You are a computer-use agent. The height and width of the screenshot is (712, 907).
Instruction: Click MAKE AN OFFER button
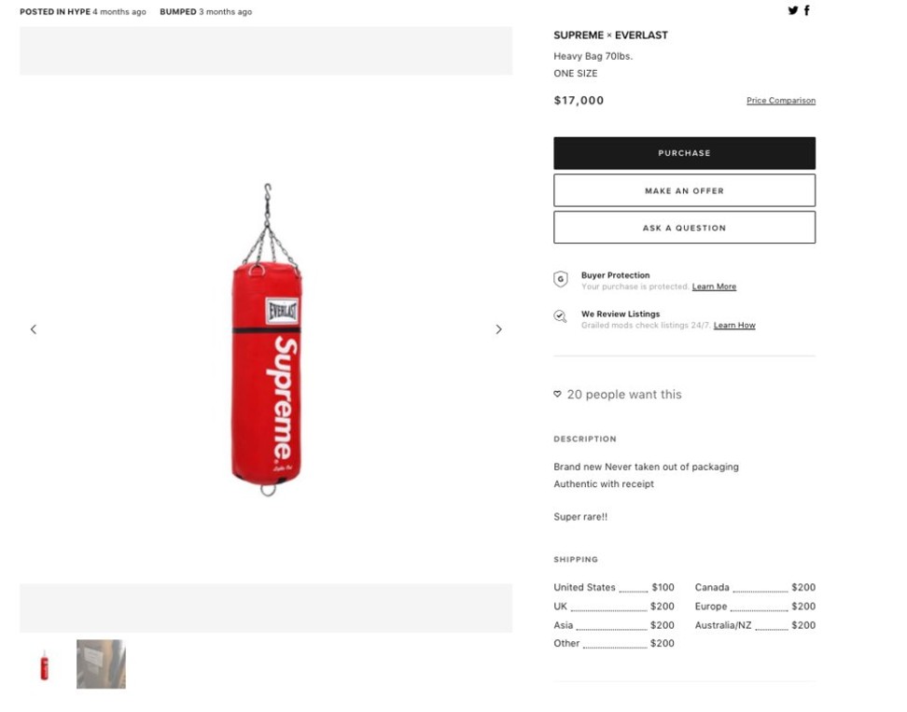coord(684,190)
